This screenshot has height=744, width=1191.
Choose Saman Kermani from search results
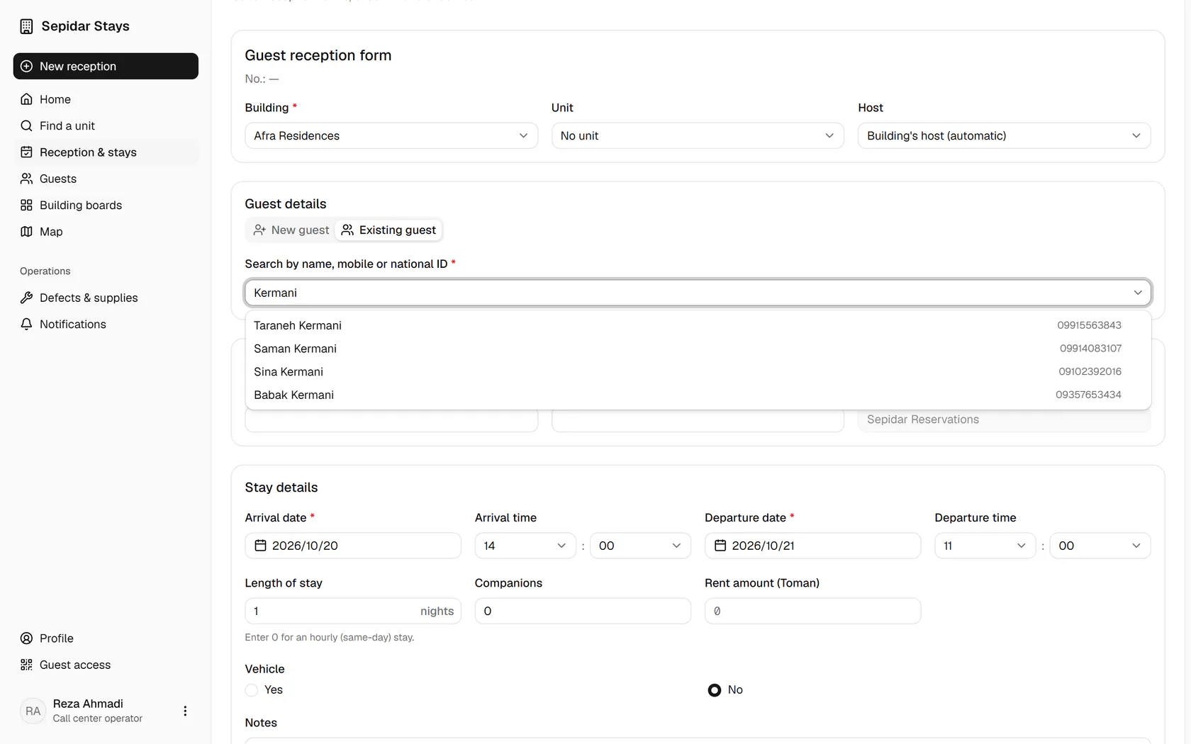(698, 349)
